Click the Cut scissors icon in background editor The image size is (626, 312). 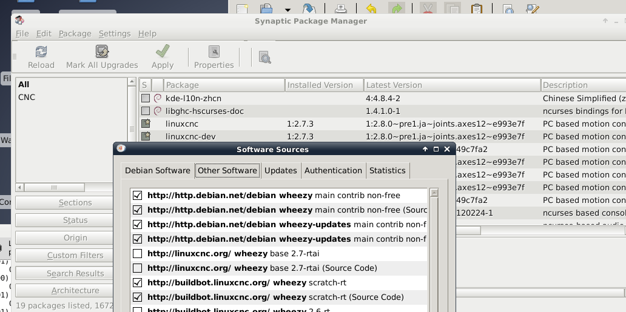coord(428,8)
